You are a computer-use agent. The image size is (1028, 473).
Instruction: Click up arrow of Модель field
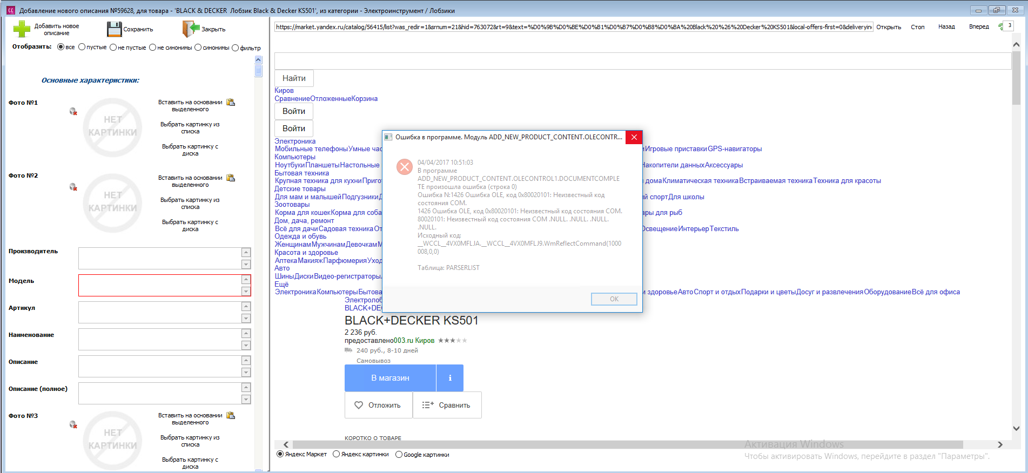pyautogui.click(x=246, y=279)
